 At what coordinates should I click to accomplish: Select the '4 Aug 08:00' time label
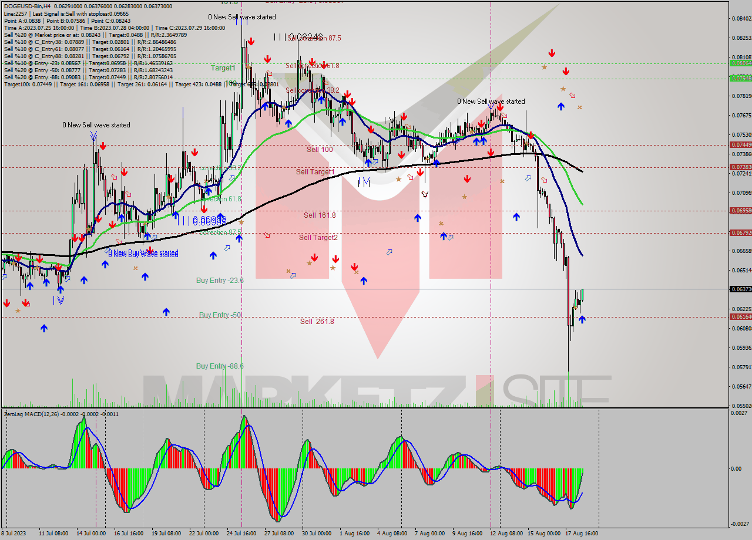click(392, 534)
